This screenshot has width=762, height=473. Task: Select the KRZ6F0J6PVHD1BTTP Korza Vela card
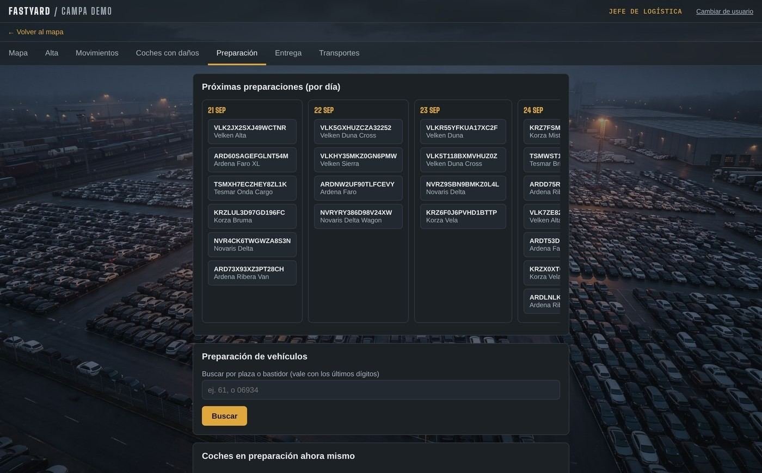coord(463,216)
